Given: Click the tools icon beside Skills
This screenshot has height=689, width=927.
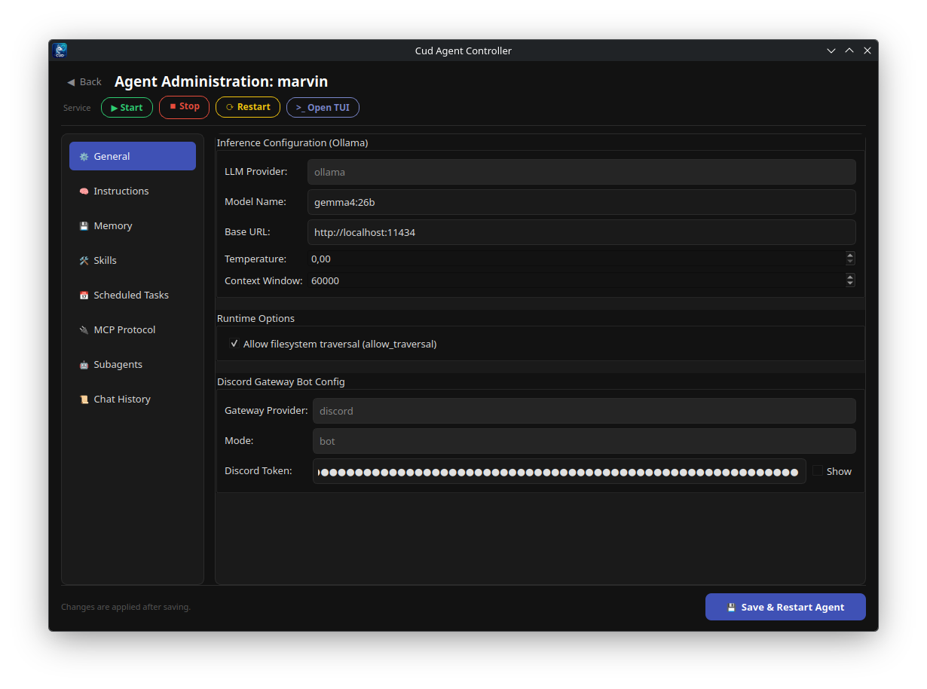Looking at the screenshot, I should (x=84, y=261).
